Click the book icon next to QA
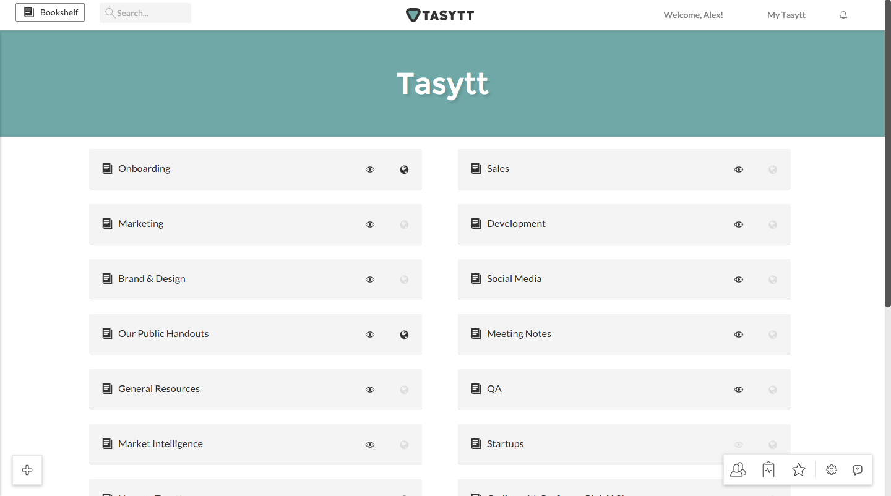The image size is (891, 496). pos(476,388)
